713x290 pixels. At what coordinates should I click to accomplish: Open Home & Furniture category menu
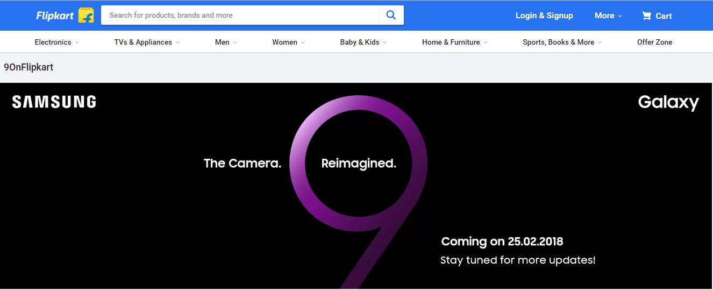[x=451, y=42]
